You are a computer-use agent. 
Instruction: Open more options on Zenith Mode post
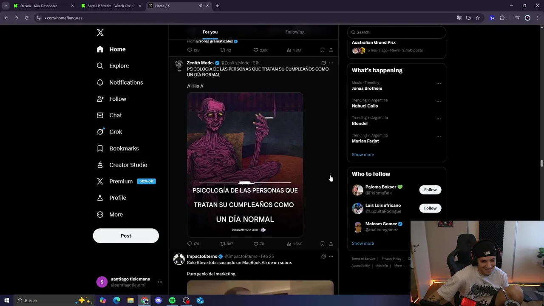[x=331, y=63]
